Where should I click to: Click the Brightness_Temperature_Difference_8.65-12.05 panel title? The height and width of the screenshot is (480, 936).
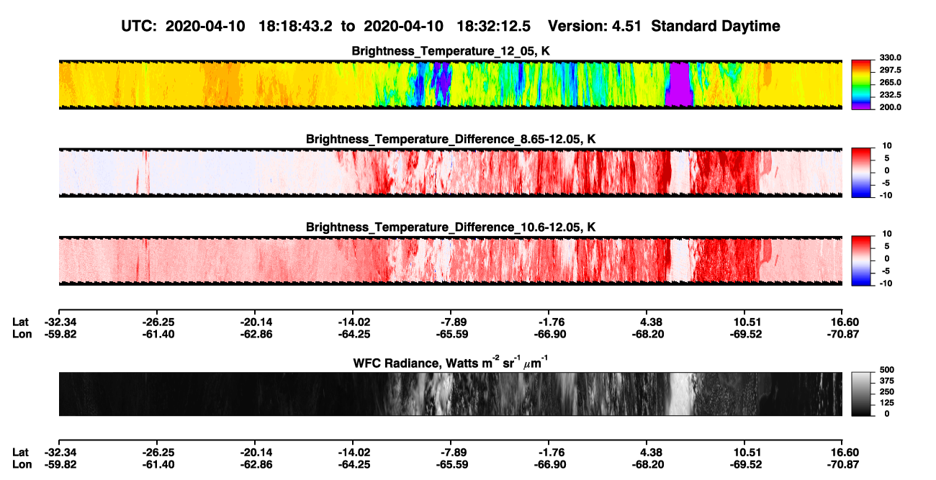451,139
